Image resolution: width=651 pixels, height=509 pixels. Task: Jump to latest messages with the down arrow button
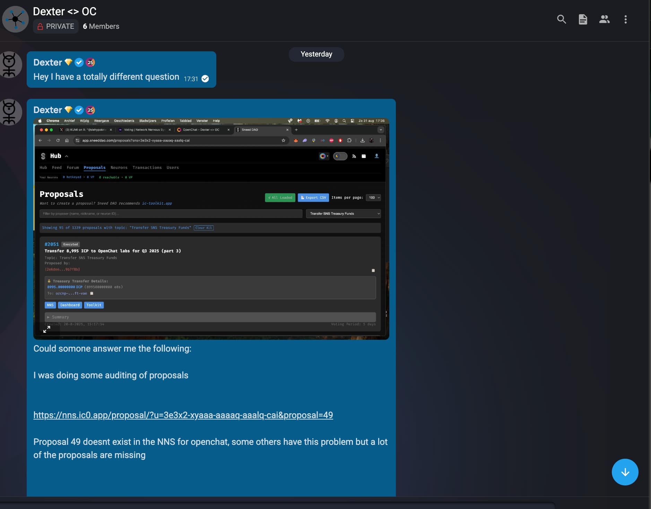(x=625, y=472)
